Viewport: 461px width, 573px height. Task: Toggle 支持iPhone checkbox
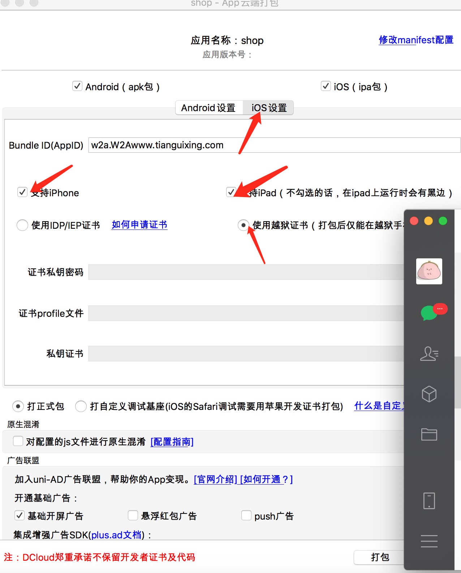coord(22,192)
